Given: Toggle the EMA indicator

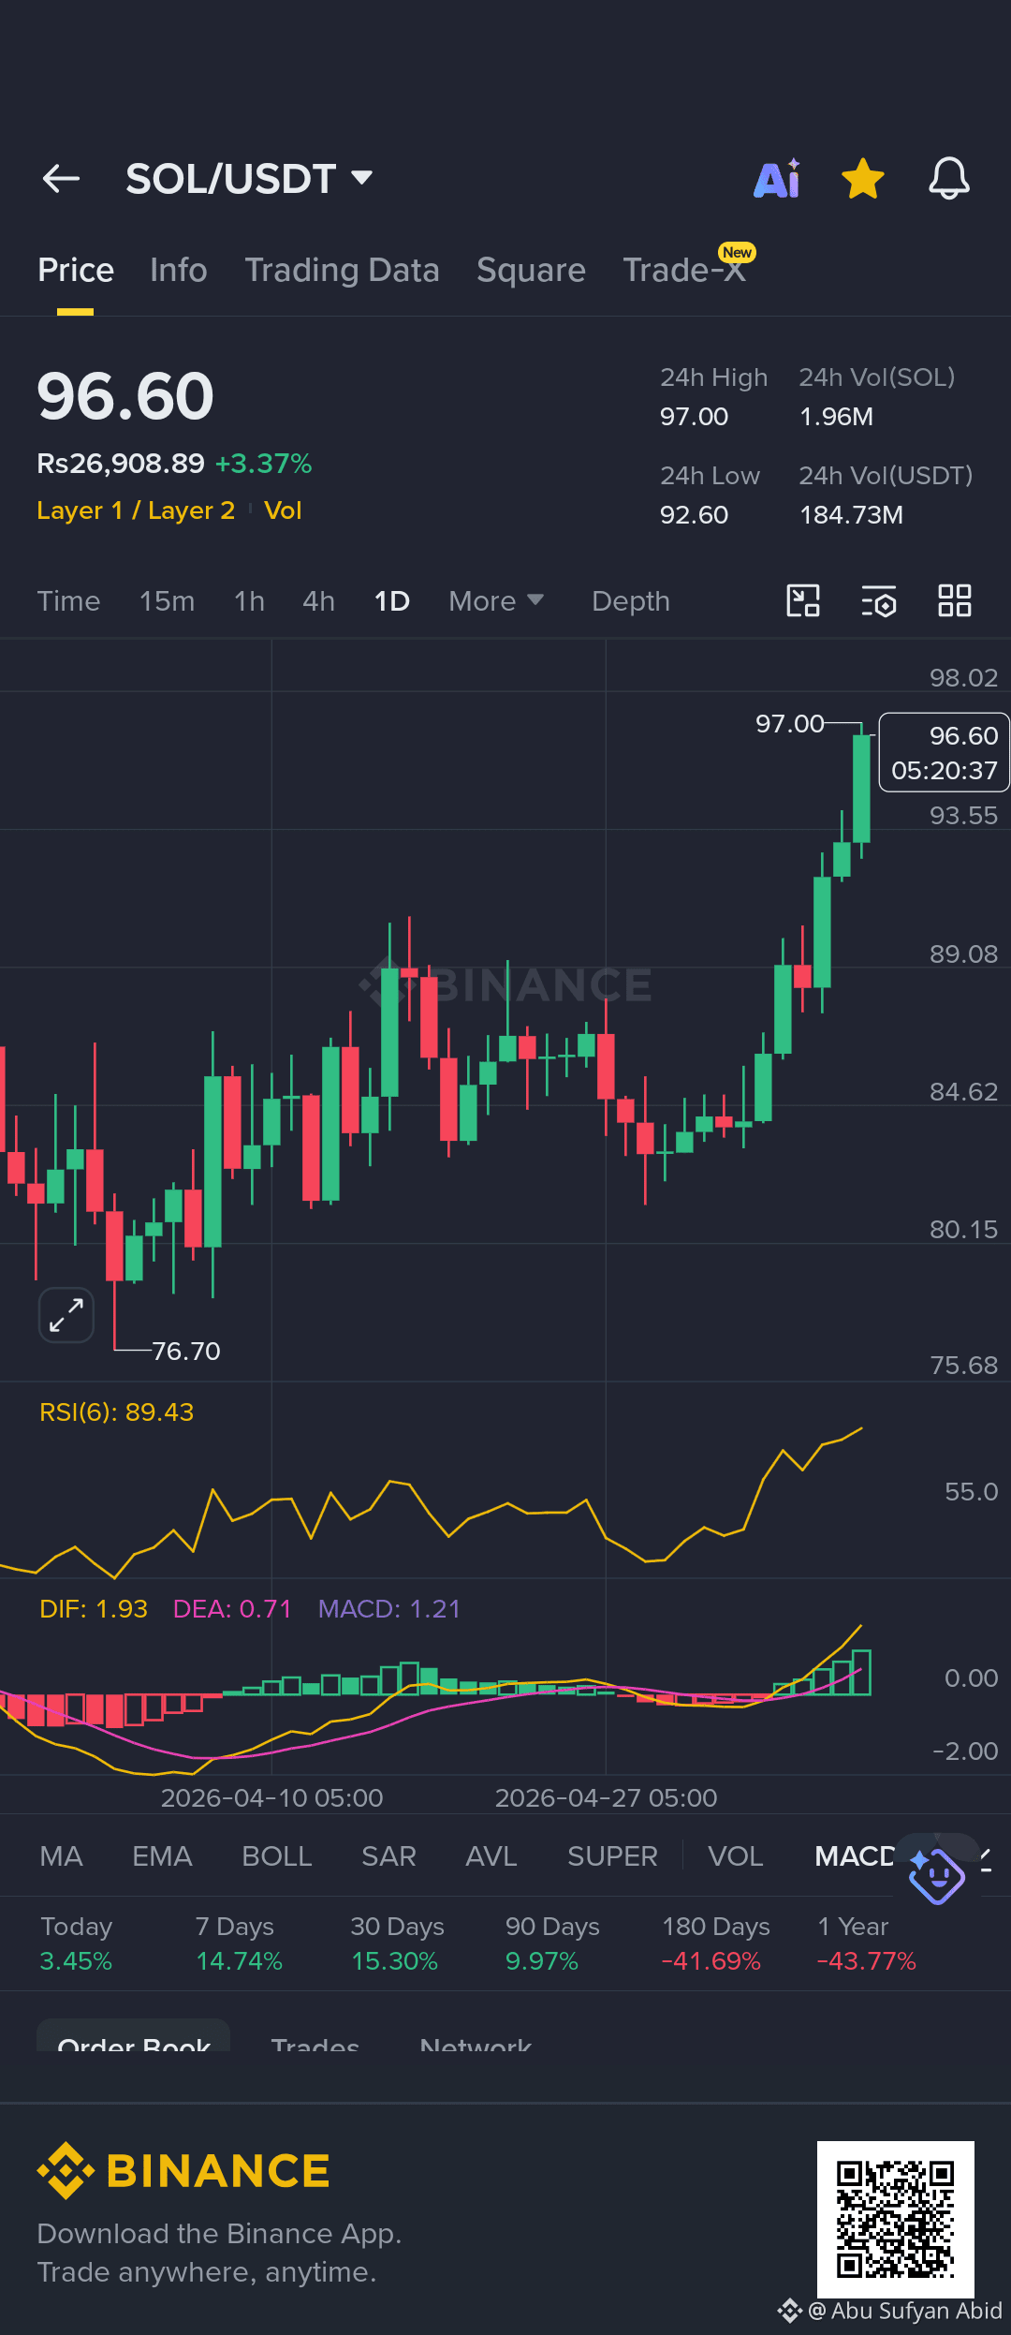Looking at the screenshot, I should [x=162, y=1855].
